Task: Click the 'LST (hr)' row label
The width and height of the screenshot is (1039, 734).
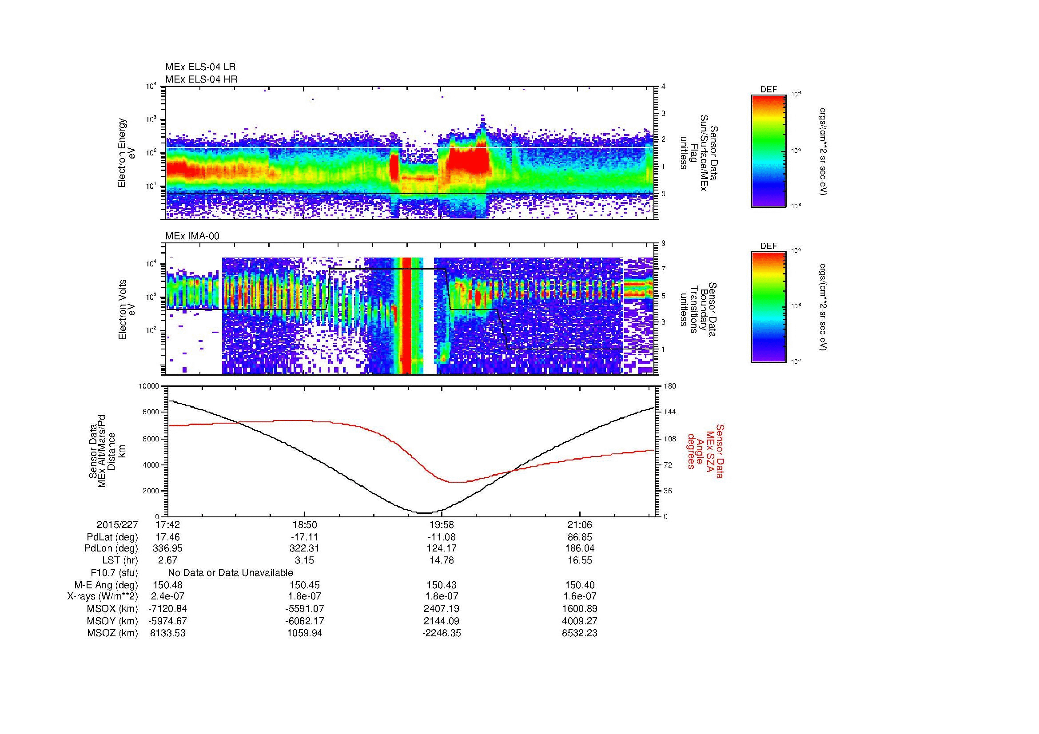Action: pos(120,560)
